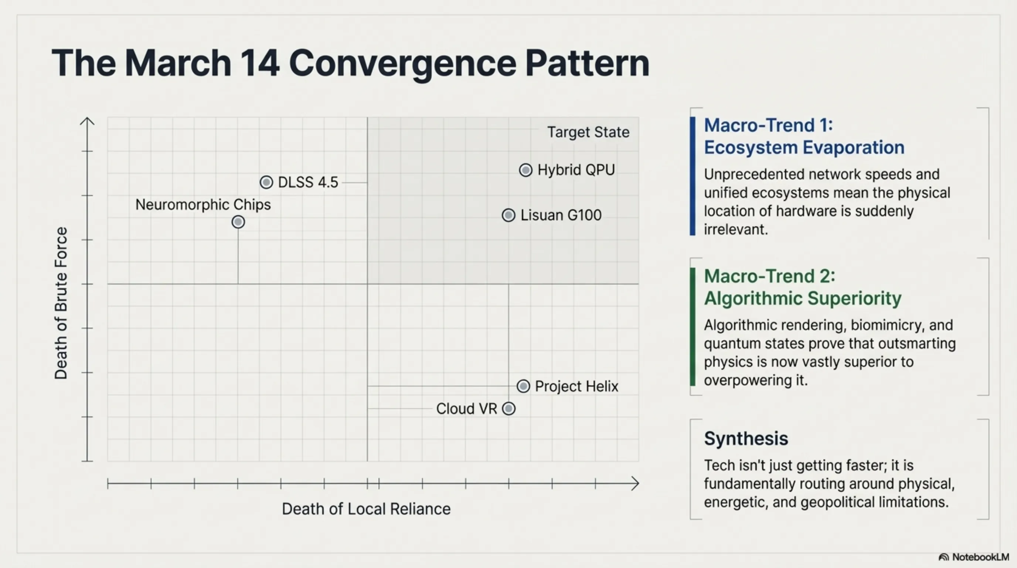
Task: Click the Lisuan G100 data point marker
Action: [x=508, y=215]
